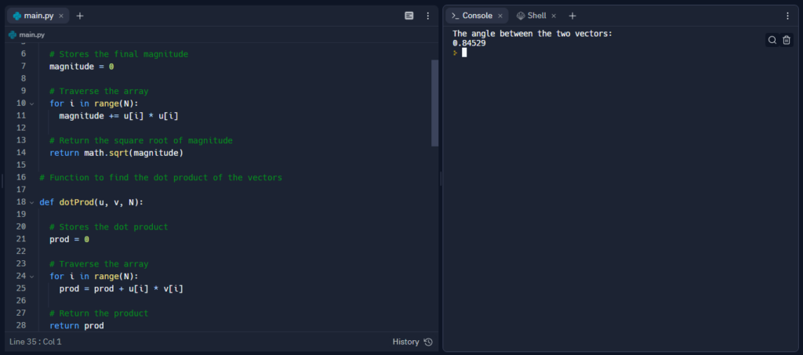Viewport: 803px width, 355px height.
Task: Clear console with trash icon
Action: coord(787,40)
